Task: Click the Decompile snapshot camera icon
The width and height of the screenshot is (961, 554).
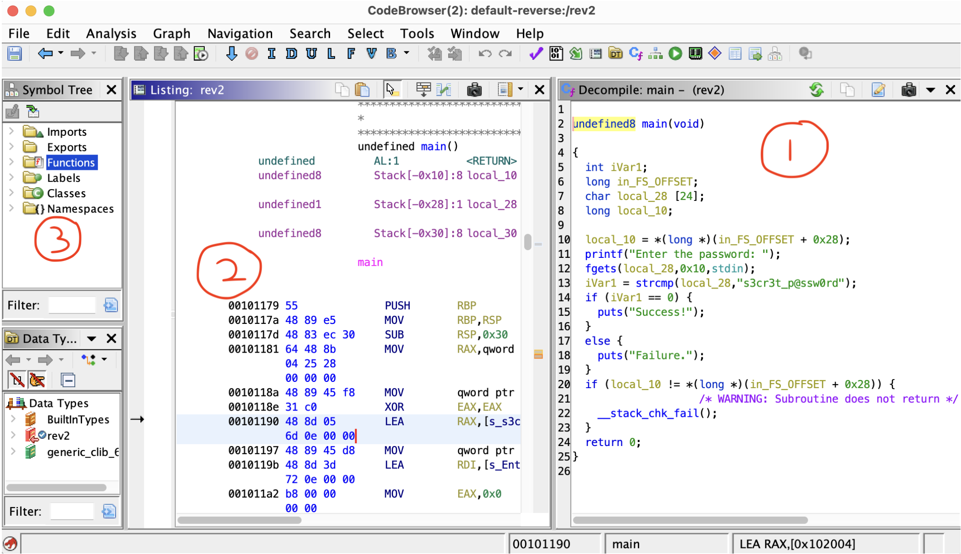Action: 908,89
